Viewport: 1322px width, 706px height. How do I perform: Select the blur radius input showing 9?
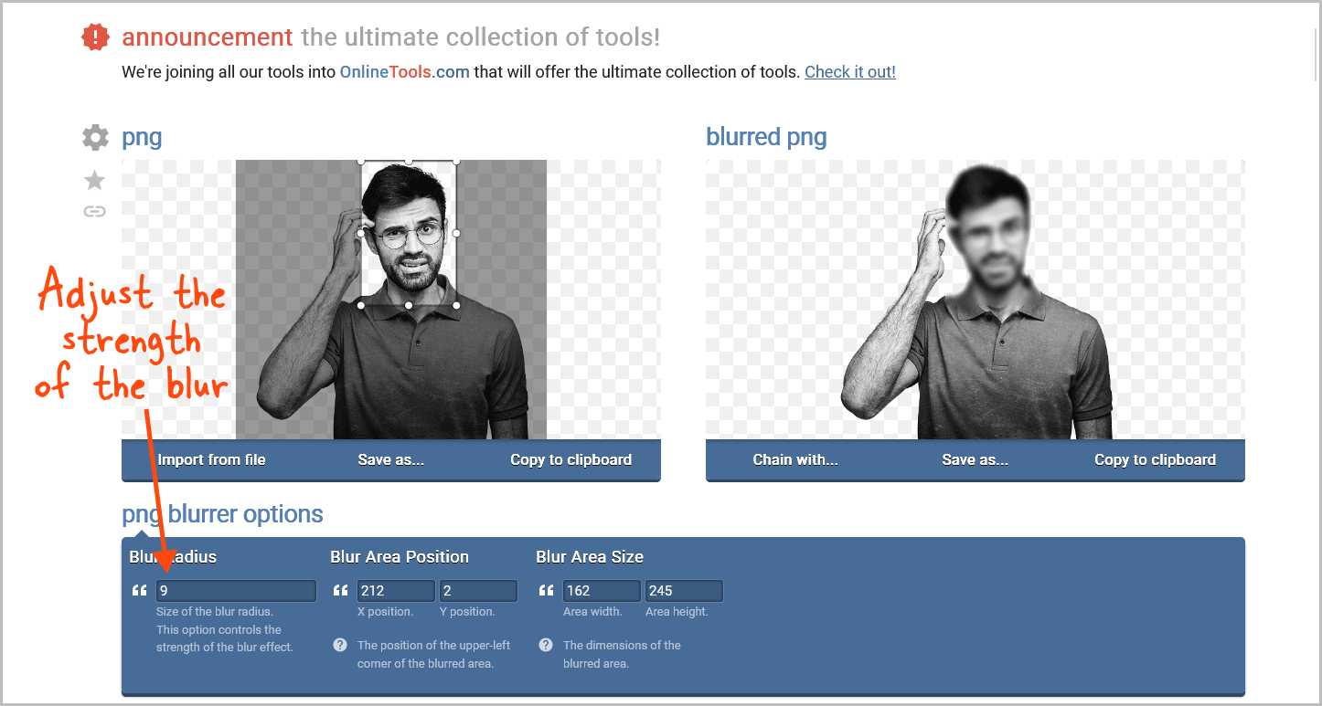tap(236, 590)
